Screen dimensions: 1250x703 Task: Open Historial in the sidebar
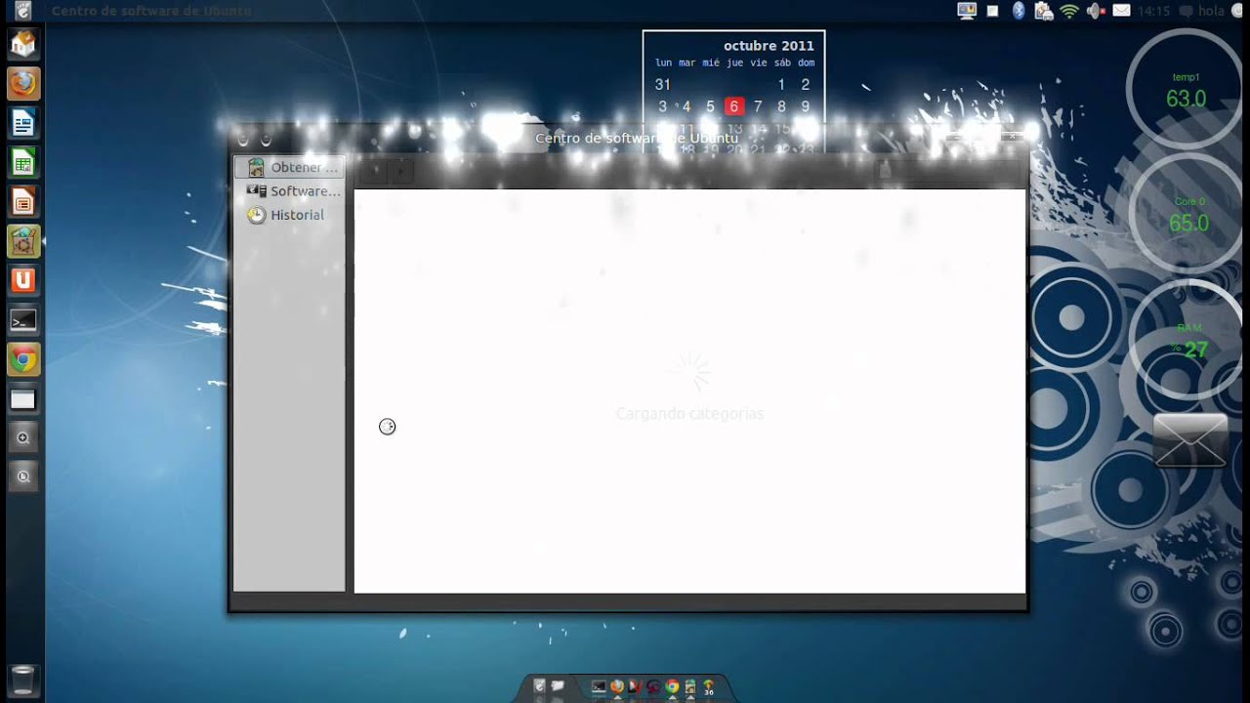pyautogui.click(x=290, y=215)
